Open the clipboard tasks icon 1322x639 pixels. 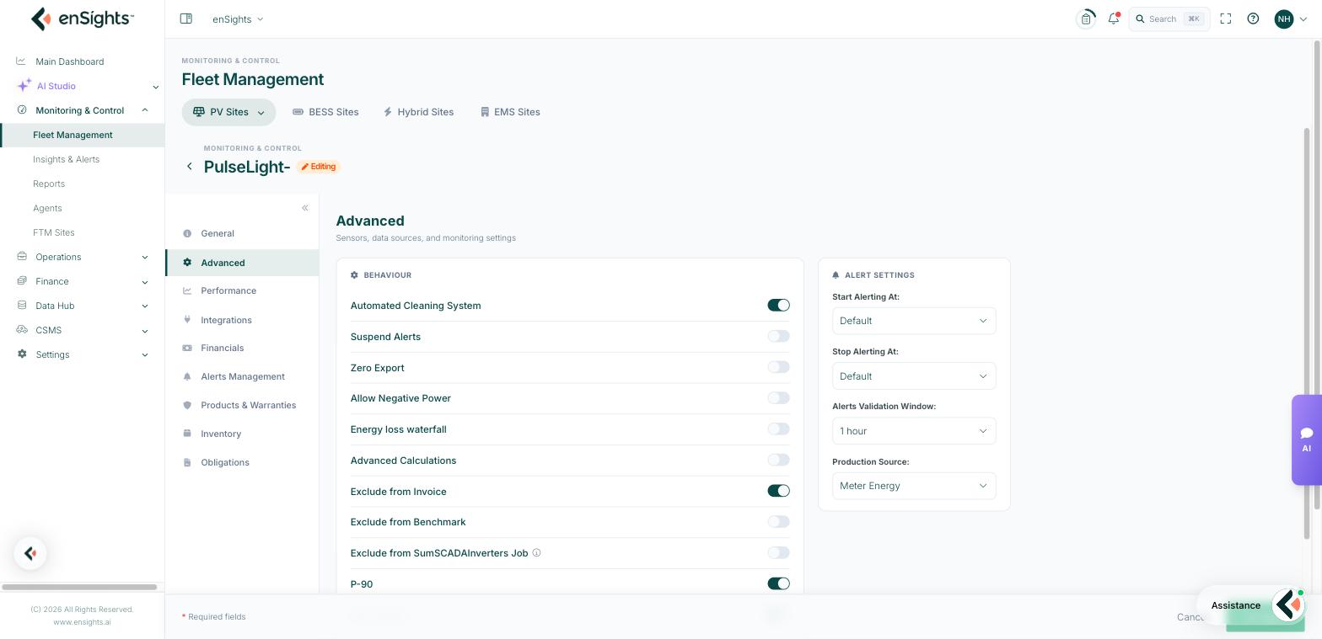1086,19
